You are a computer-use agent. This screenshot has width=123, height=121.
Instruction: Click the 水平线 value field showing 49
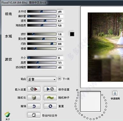(60, 11)
